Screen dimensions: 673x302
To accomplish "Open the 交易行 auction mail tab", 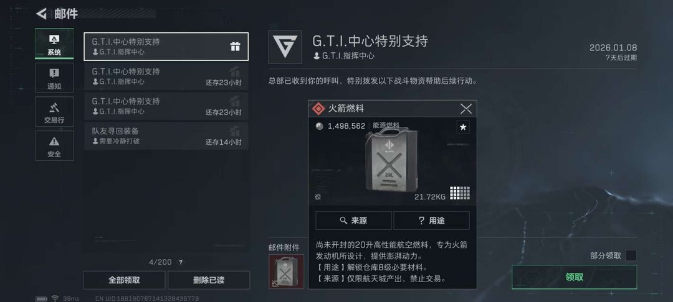I will tap(54, 112).
